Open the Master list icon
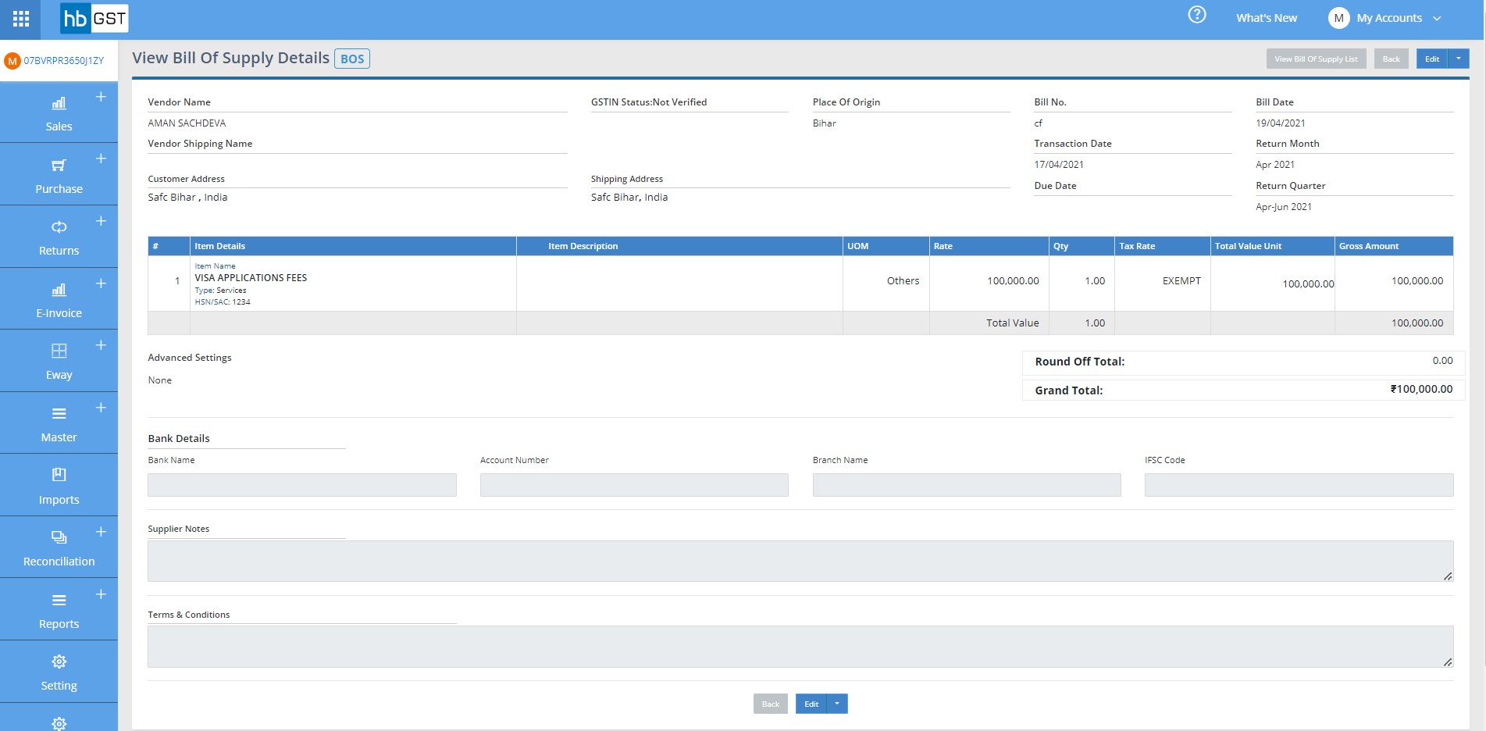Viewport: 1486px width, 731px height. [x=59, y=414]
